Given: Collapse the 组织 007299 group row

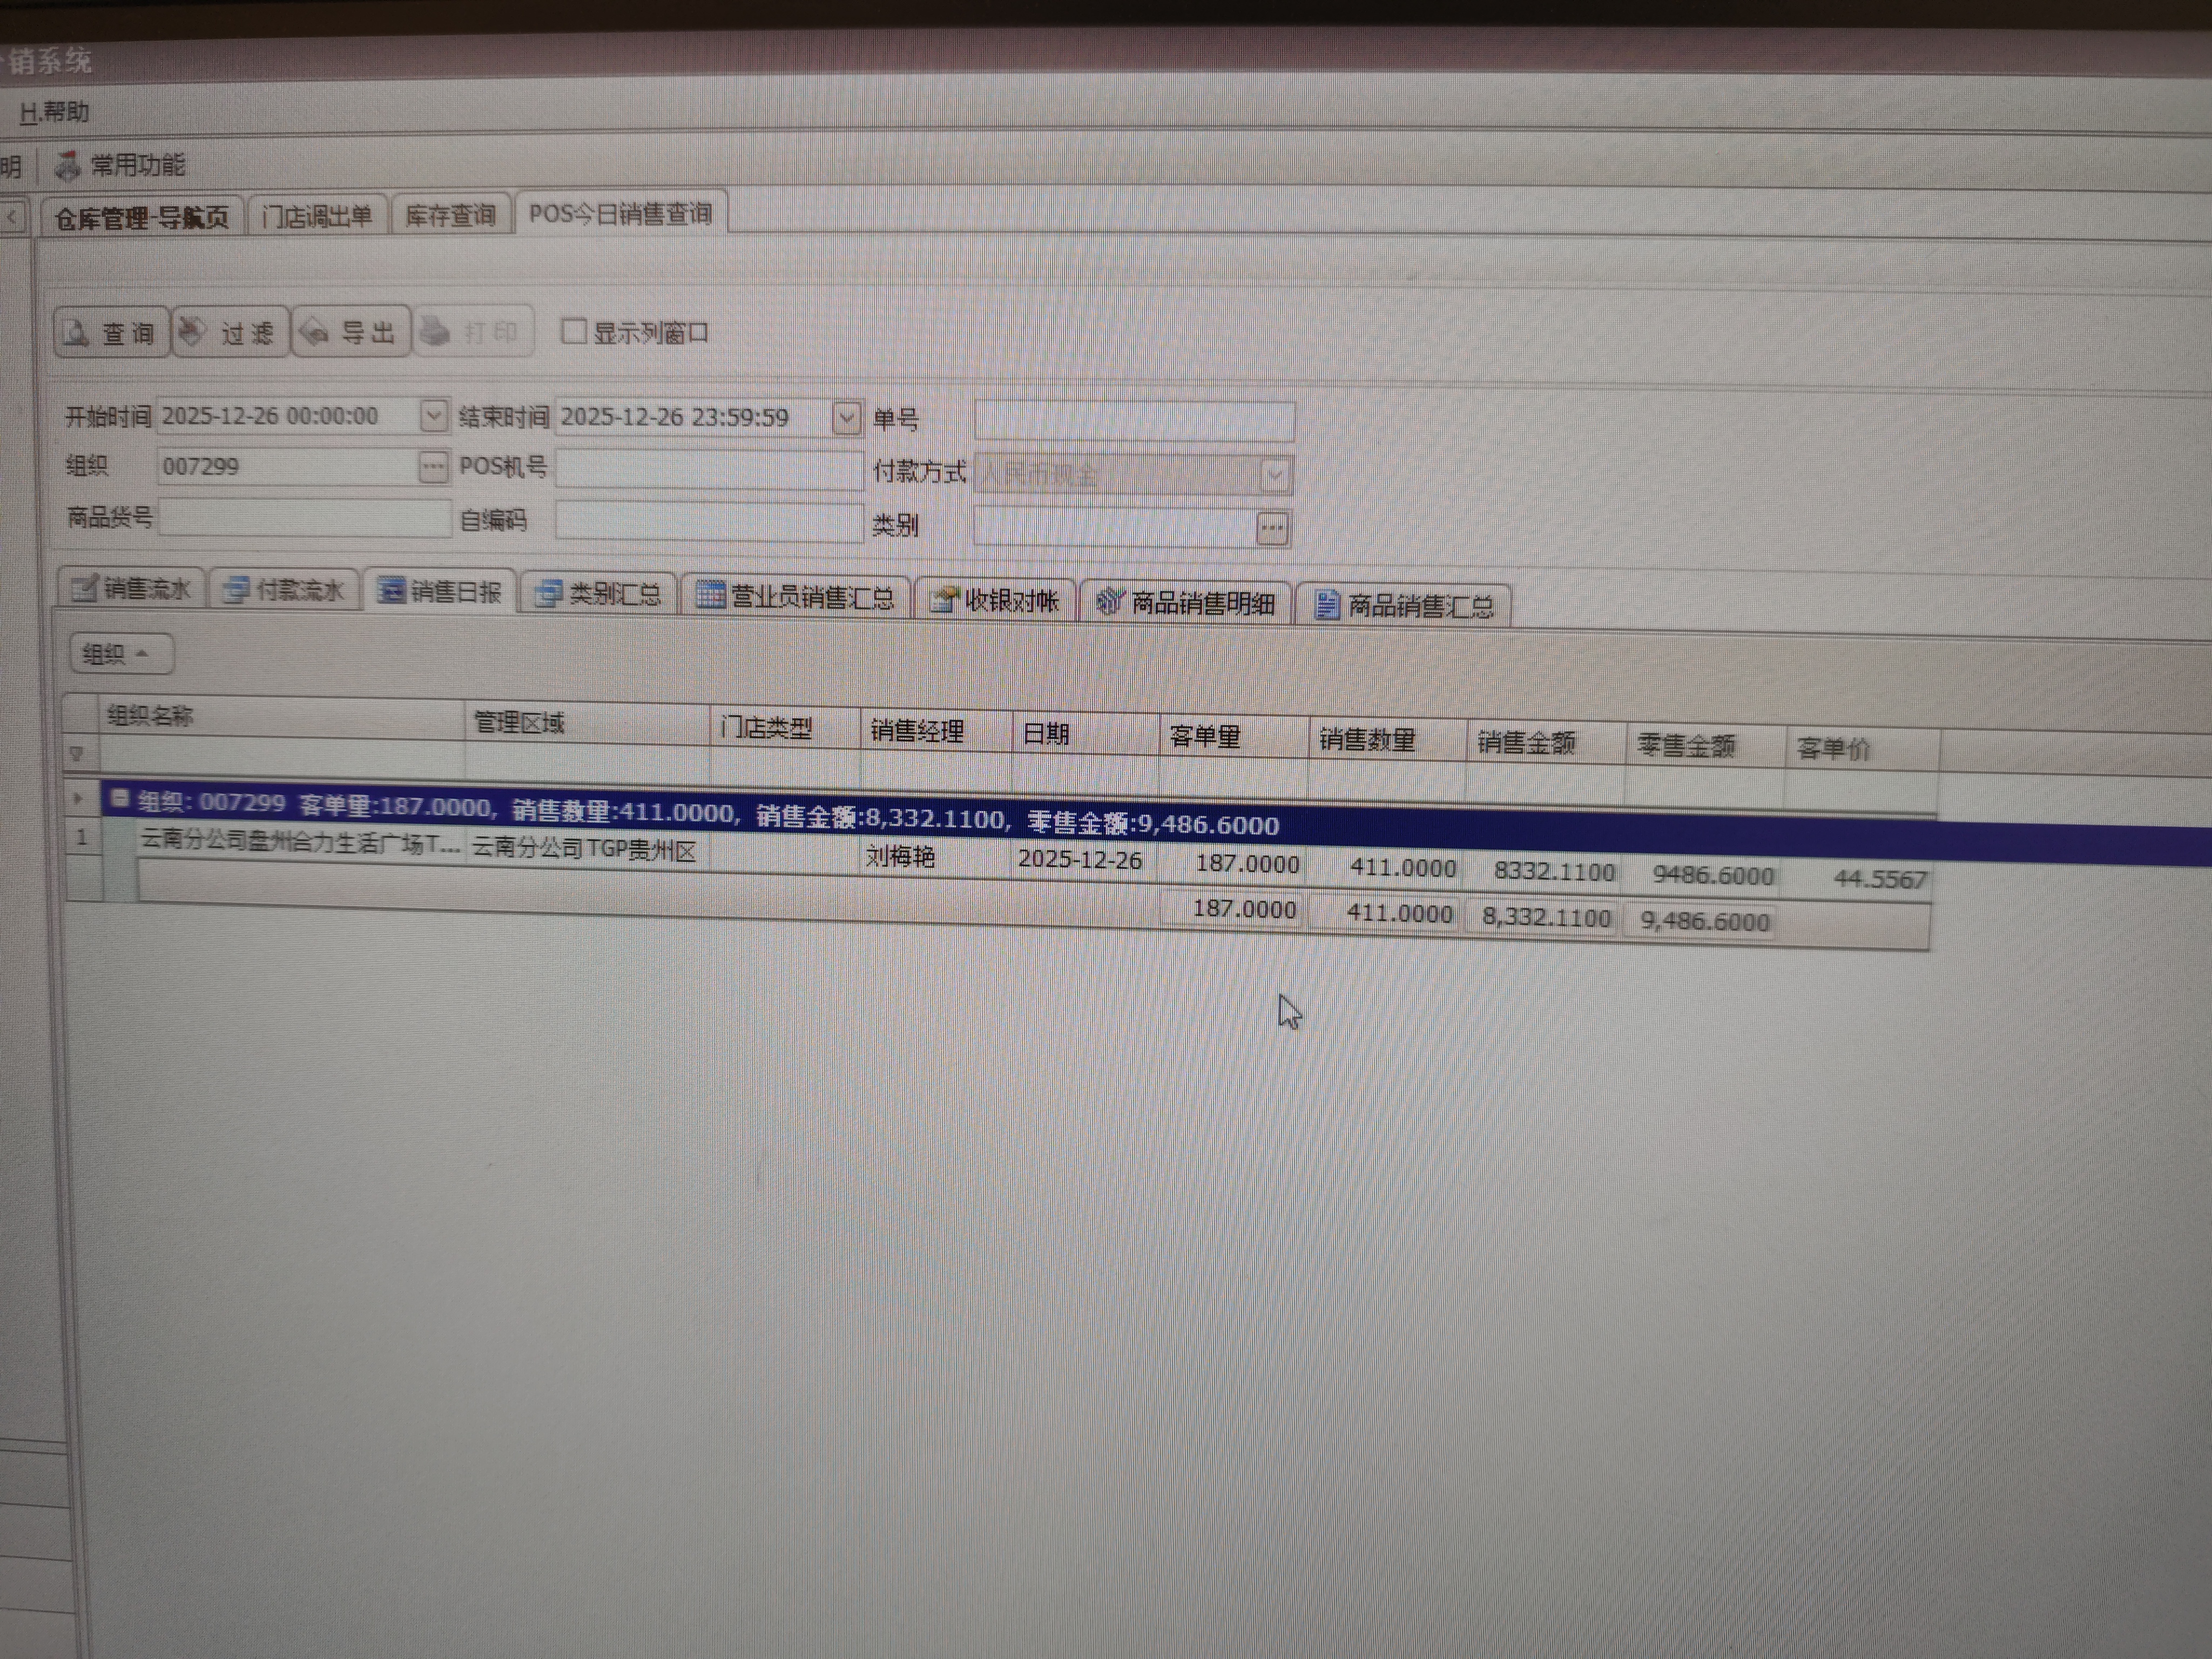Looking at the screenshot, I should point(120,798).
